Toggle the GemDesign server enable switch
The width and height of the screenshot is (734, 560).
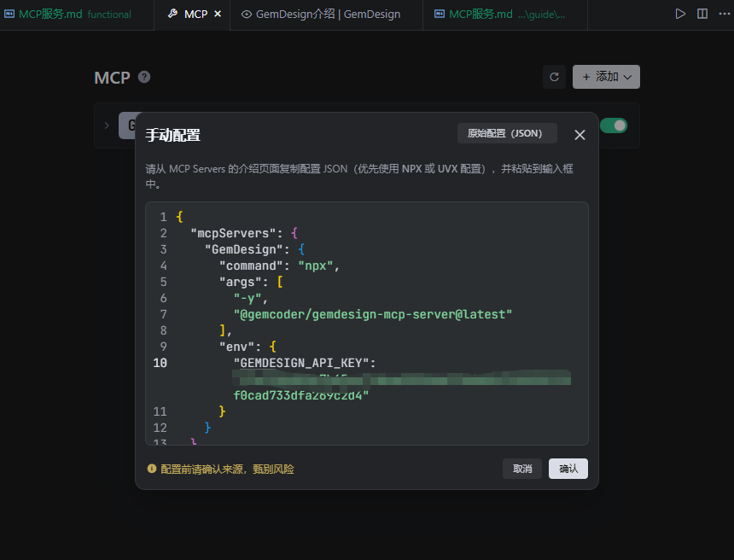coord(614,125)
